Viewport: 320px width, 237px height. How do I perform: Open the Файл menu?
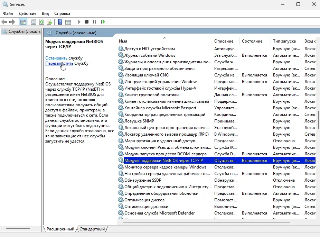click(8, 13)
